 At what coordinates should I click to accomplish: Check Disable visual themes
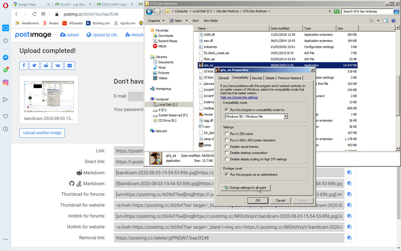click(x=227, y=147)
